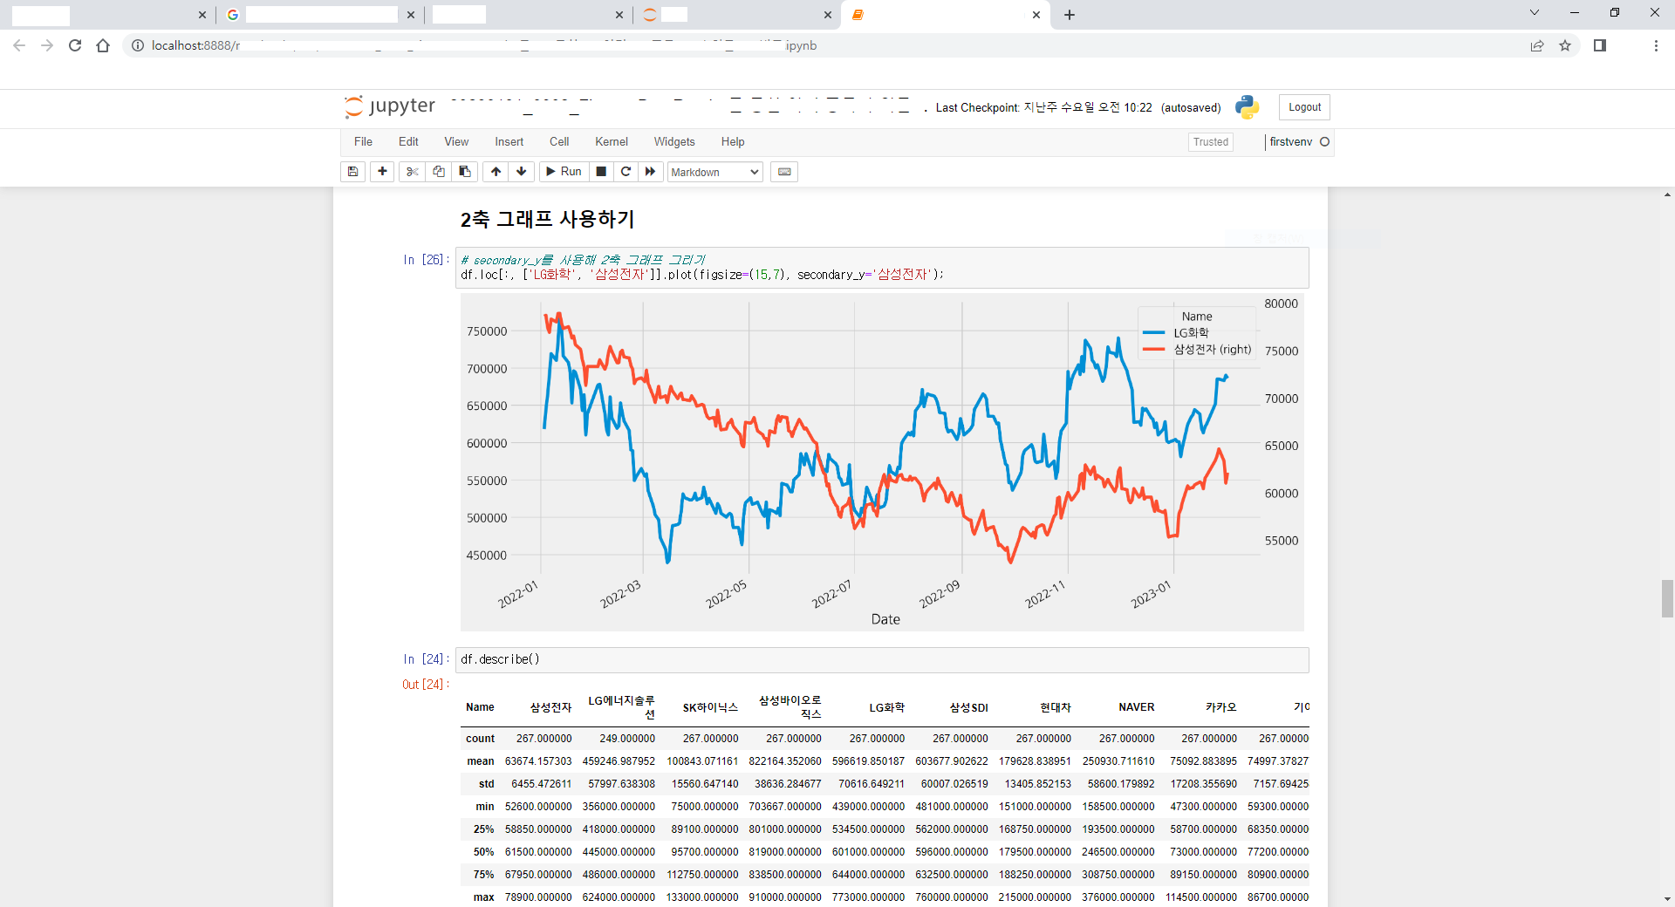Click the 현대차 column header

pos(1056,707)
